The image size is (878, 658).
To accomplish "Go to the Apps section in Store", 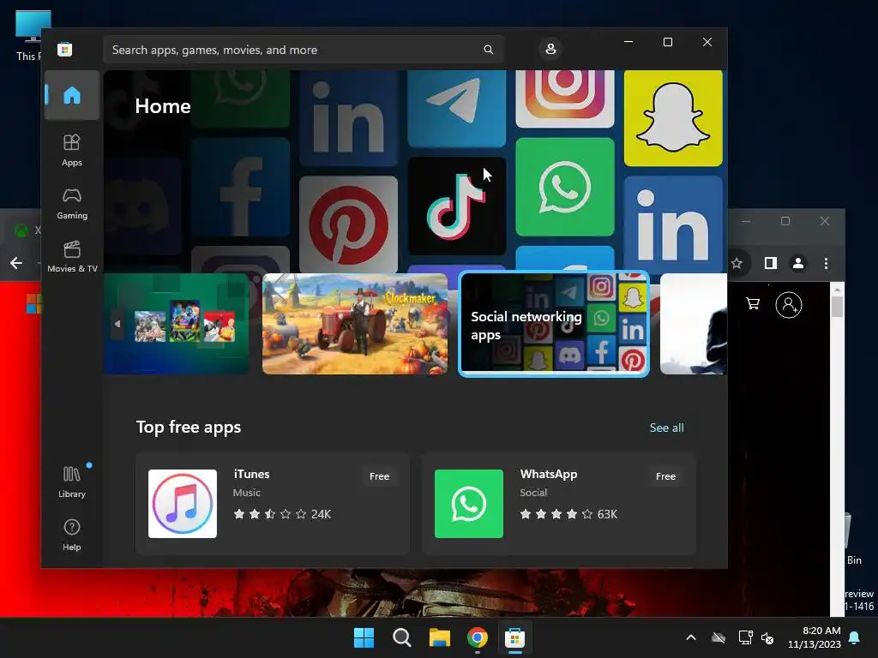I will pos(72,150).
